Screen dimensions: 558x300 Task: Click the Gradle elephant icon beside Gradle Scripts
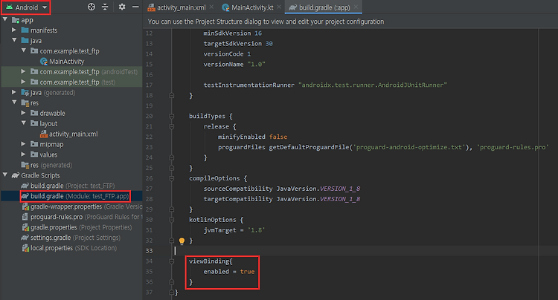16,175
